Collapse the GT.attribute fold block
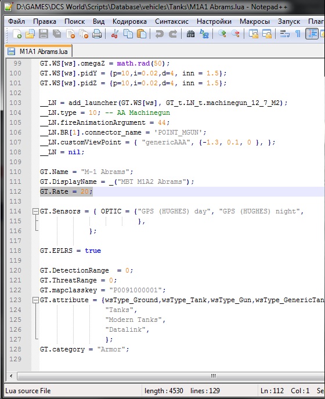This screenshot has height=399, width=325. coord(35,300)
